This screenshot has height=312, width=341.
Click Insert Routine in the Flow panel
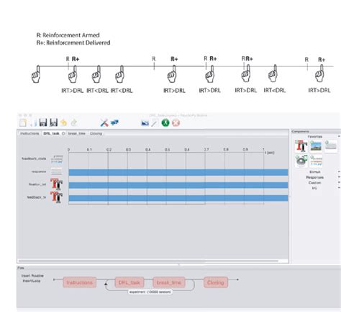coord(32,276)
